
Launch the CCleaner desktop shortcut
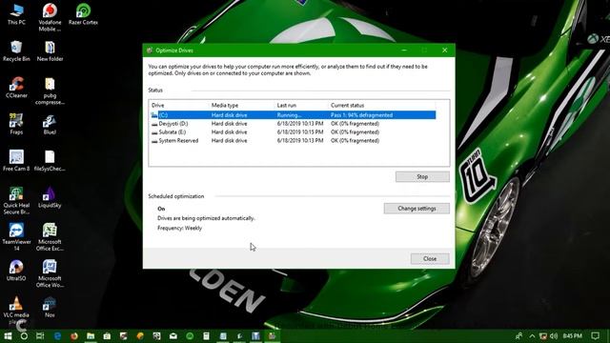(16, 87)
